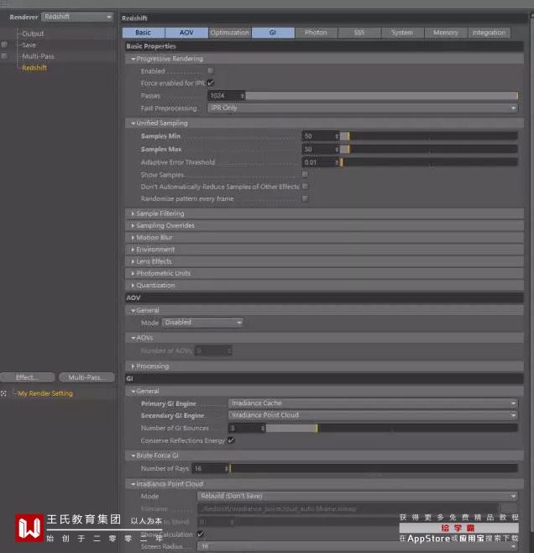The height and width of the screenshot is (553, 534).
Task: Toggle Show Calculation checkbox
Action: pos(201,535)
